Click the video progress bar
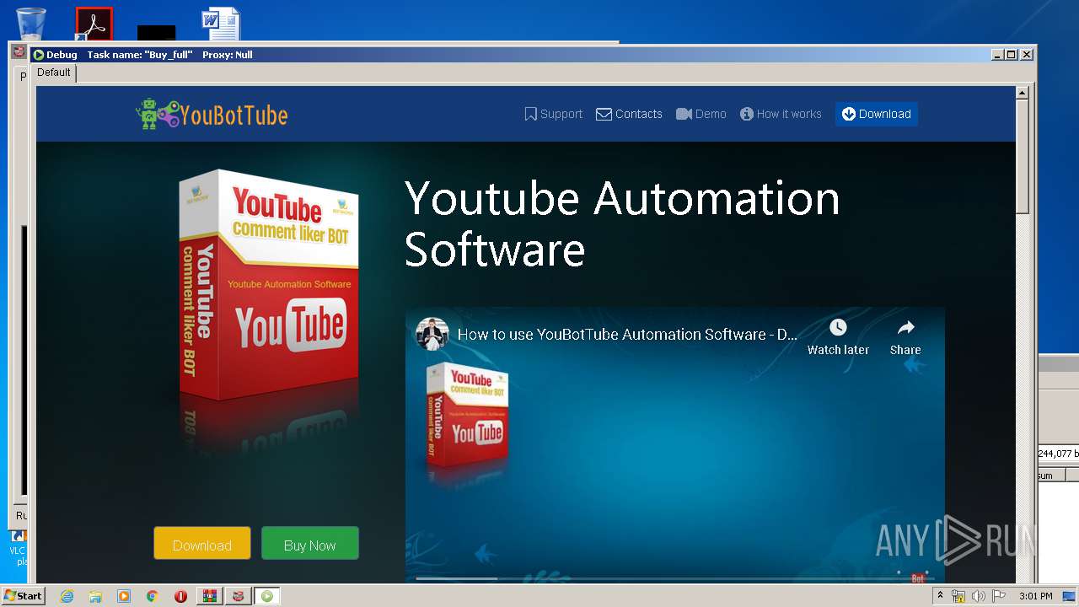 point(674,578)
